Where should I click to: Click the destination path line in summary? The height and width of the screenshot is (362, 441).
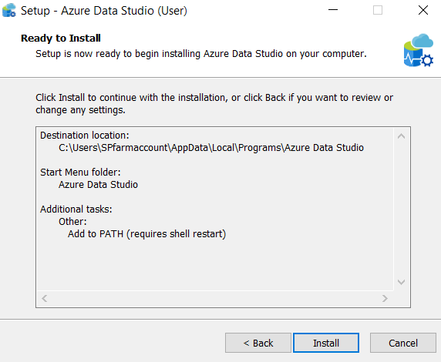click(x=211, y=148)
